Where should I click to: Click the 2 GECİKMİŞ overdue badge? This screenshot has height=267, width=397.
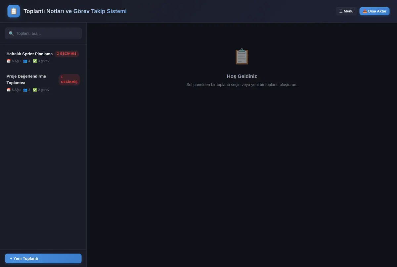tap(67, 54)
